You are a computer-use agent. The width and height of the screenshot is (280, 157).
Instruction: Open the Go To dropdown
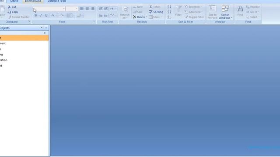pyautogui.click(x=252, y=12)
